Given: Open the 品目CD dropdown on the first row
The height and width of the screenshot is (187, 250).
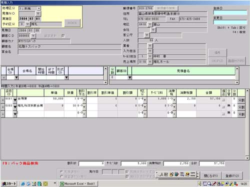Looking at the screenshot, I should pos(15,100).
